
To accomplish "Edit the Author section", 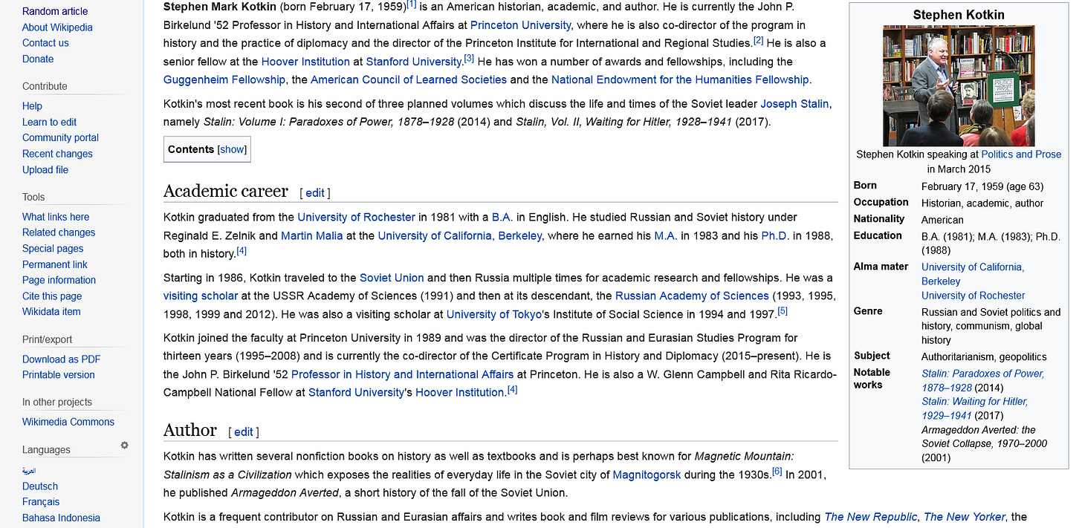I will (x=244, y=432).
